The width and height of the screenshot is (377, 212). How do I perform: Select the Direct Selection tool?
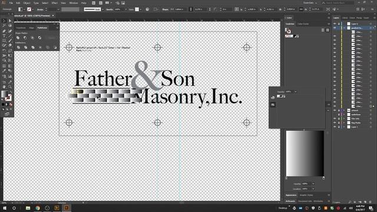pos(10,21)
